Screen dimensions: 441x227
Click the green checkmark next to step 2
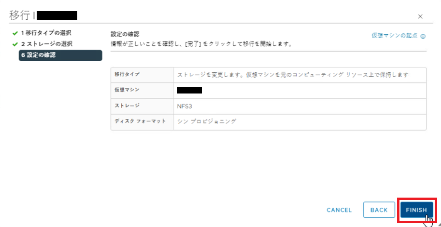[x=15, y=44]
